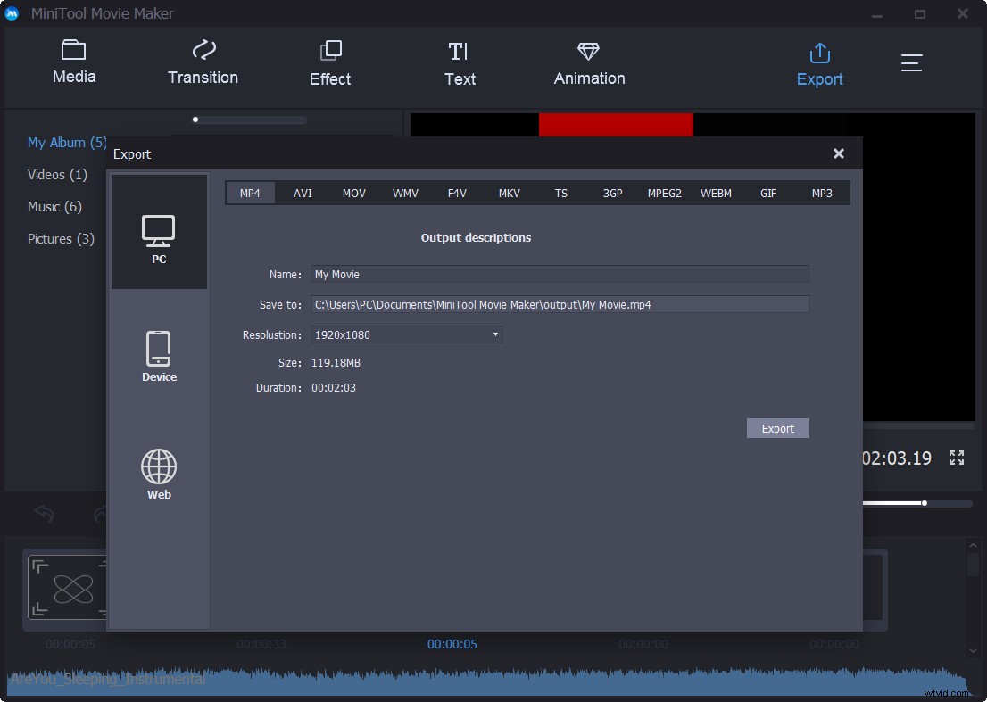Viewport: 987px width, 702px height.
Task: Switch to the MKV format tab
Action: (509, 193)
